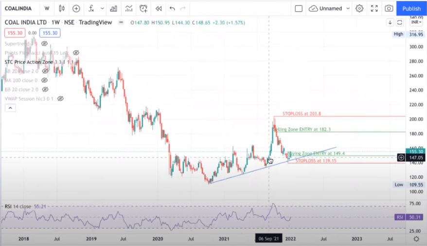
Task: Open the financials bar chart icon
Action: point(113,8)
